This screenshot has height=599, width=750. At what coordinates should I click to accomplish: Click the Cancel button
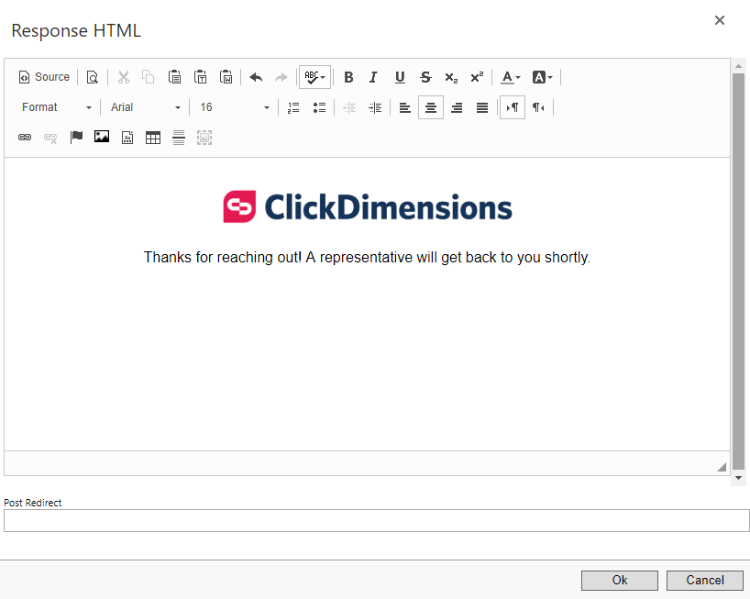pos(704,580)
